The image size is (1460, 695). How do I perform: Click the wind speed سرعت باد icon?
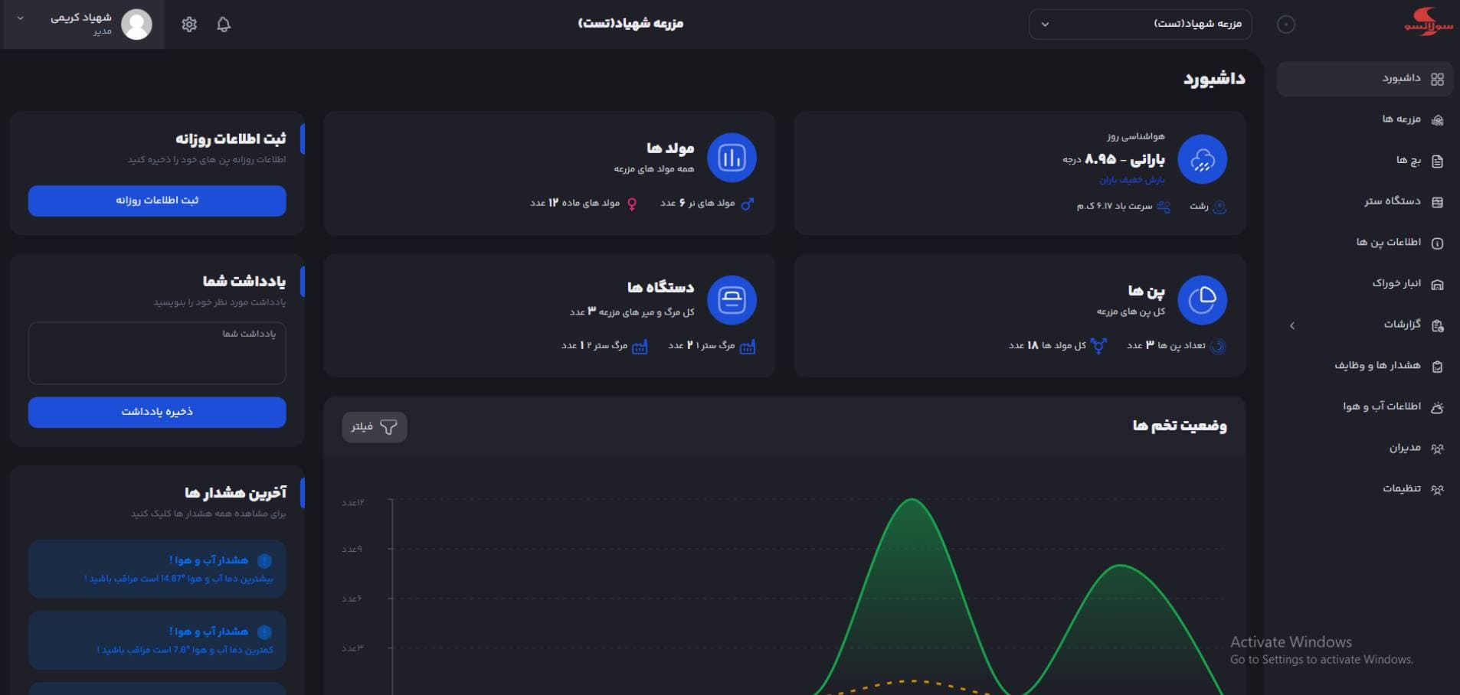click(x=1164, y=207)
